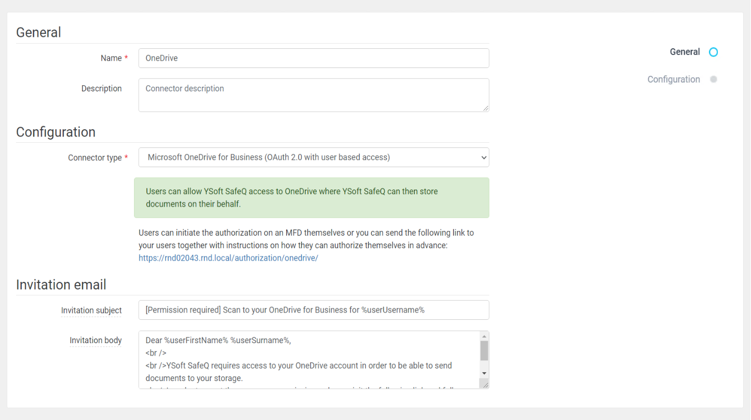Click the green info message about OneDrive access
Image resolution: width=751 pixels, height=420 pixels.
coord(312,198)
